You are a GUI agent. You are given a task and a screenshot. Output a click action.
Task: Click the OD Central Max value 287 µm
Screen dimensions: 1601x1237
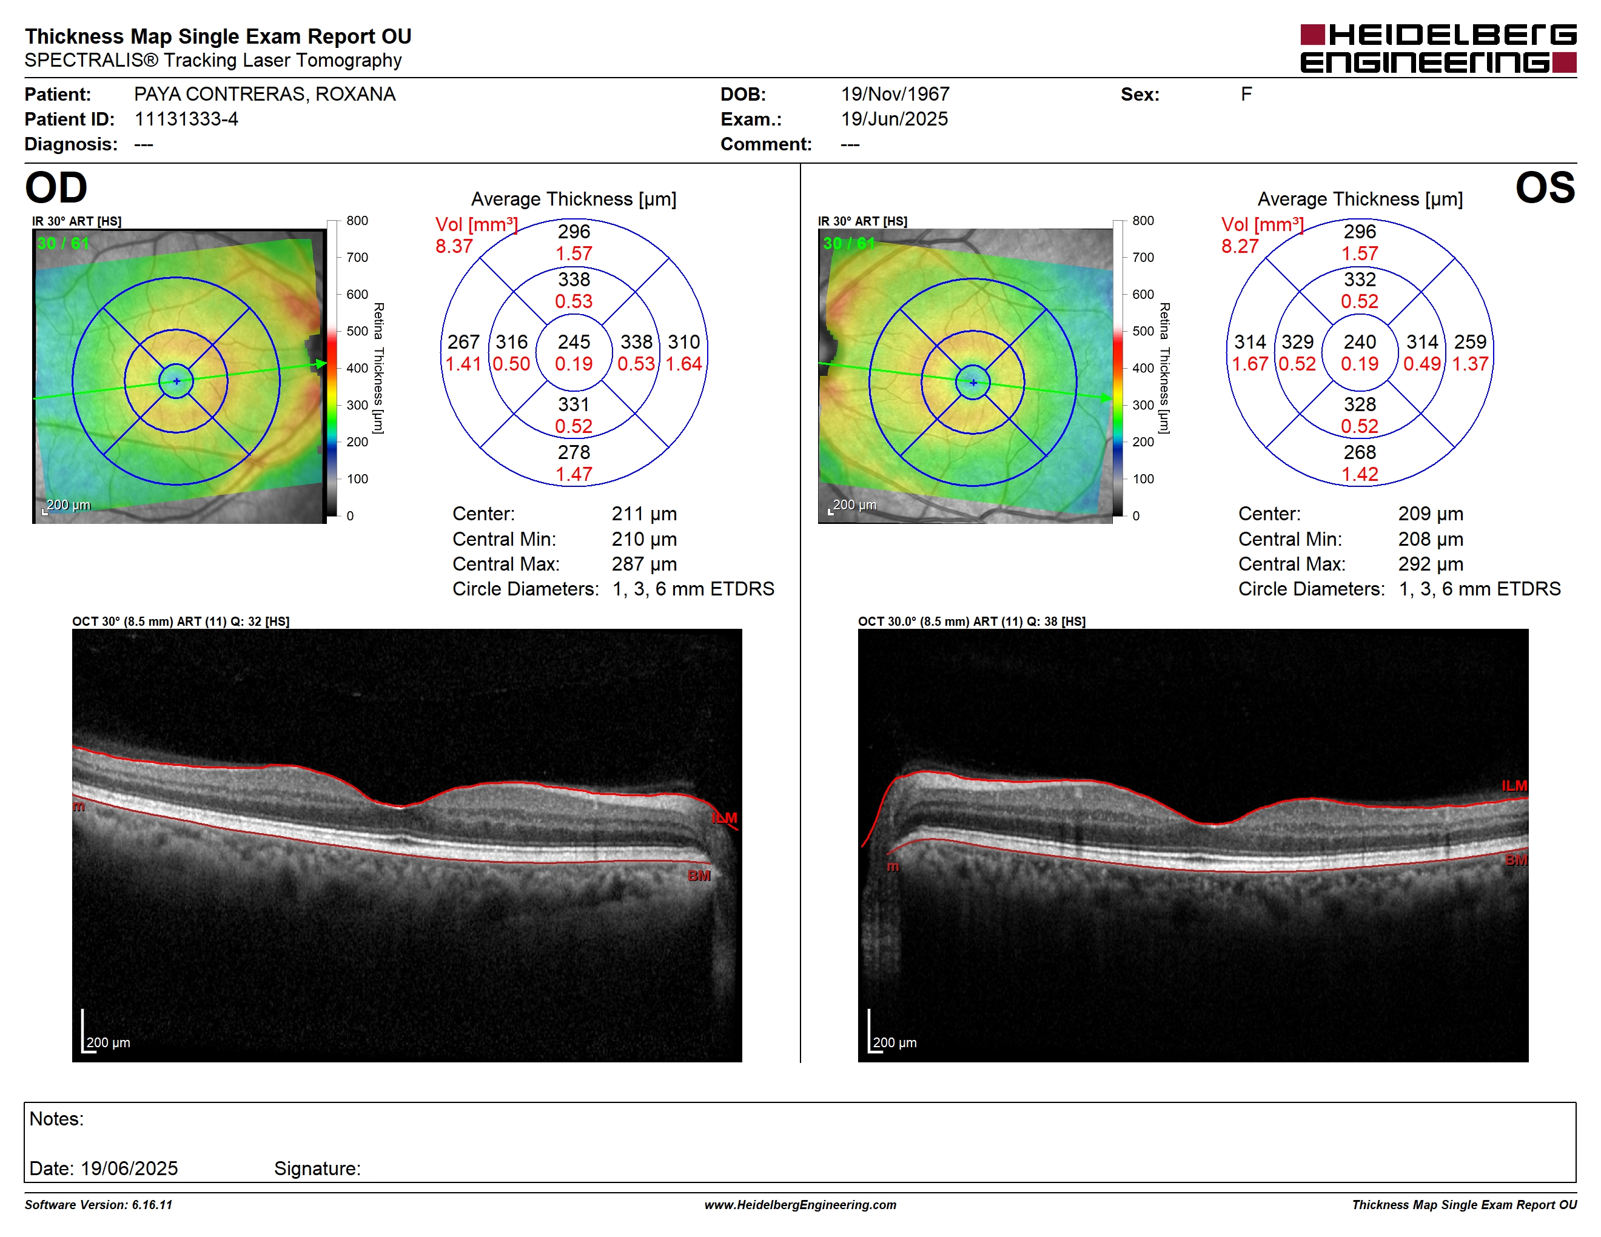tap(645, 565)
